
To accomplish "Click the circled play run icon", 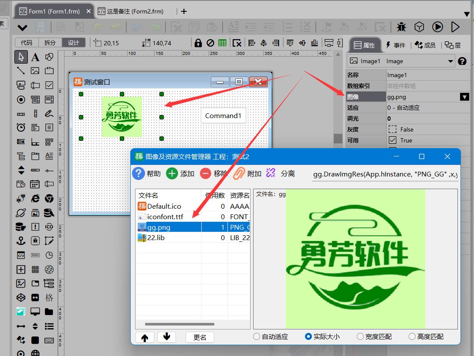I will [437, 27].
